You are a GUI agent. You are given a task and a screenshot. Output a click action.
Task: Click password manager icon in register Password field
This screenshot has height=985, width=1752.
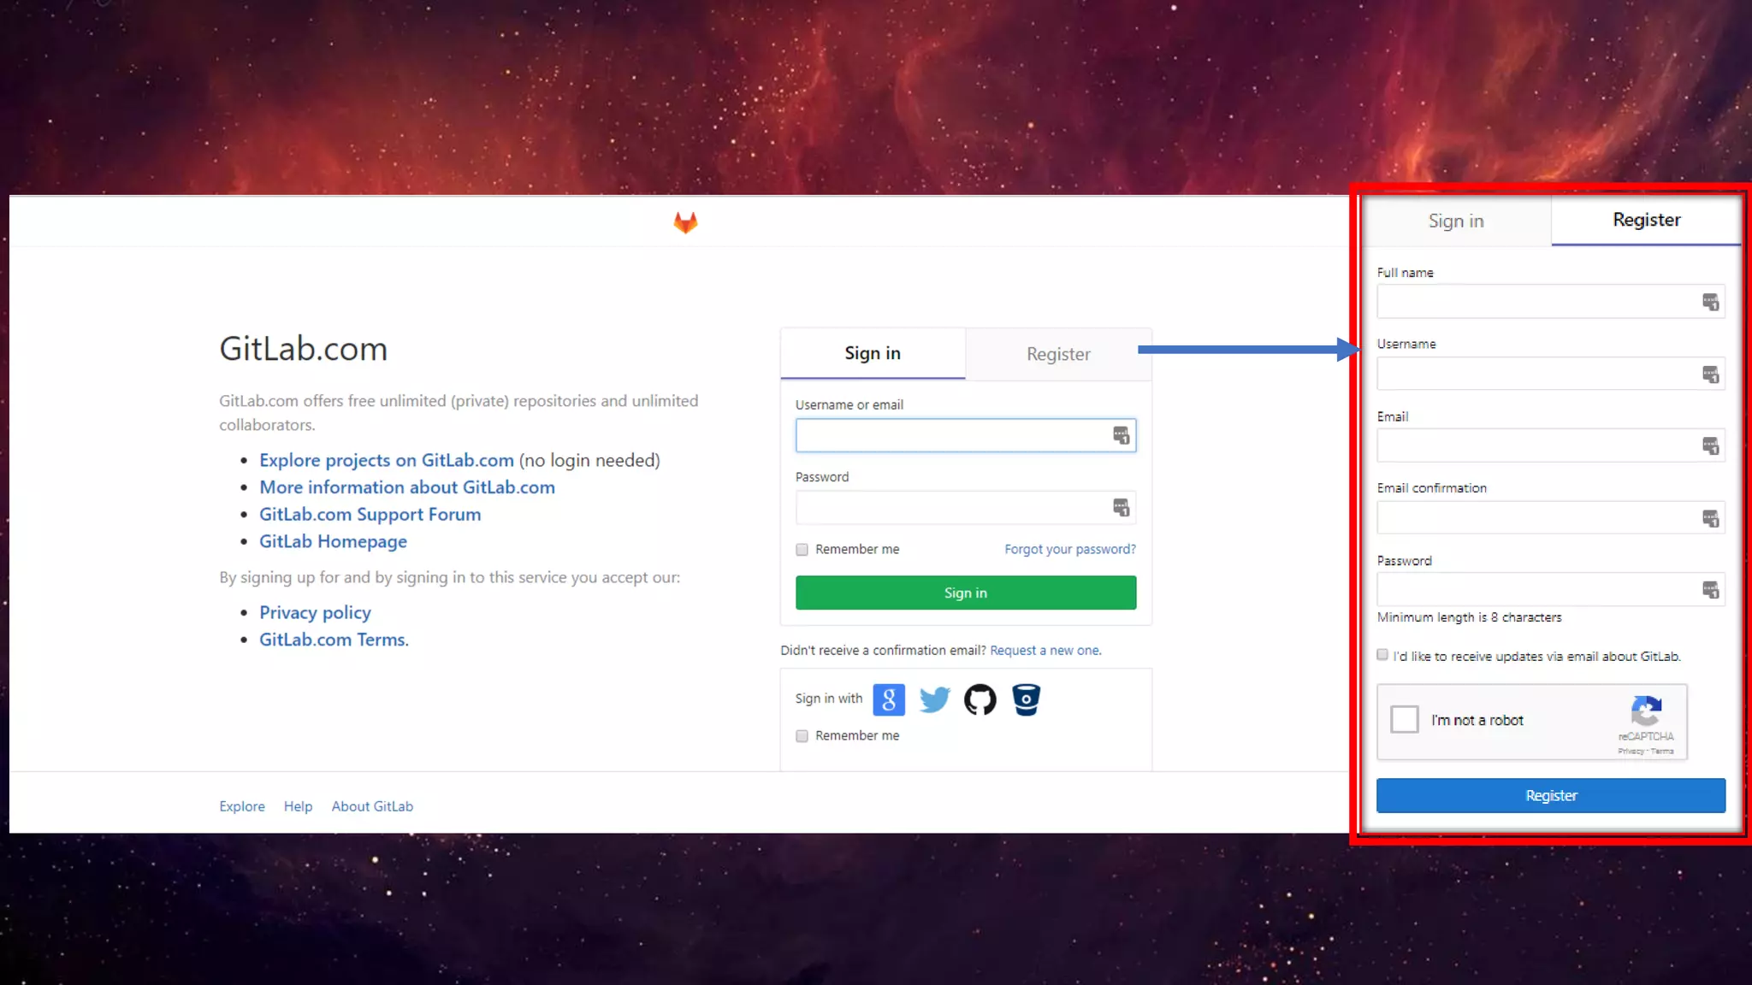coord(1710,589)
